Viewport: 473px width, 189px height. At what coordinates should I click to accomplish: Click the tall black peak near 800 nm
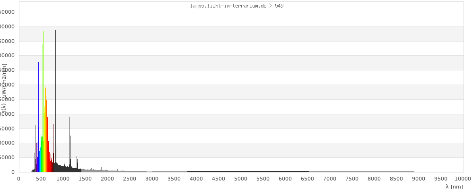pyautogui.click(x=55, y=101)
